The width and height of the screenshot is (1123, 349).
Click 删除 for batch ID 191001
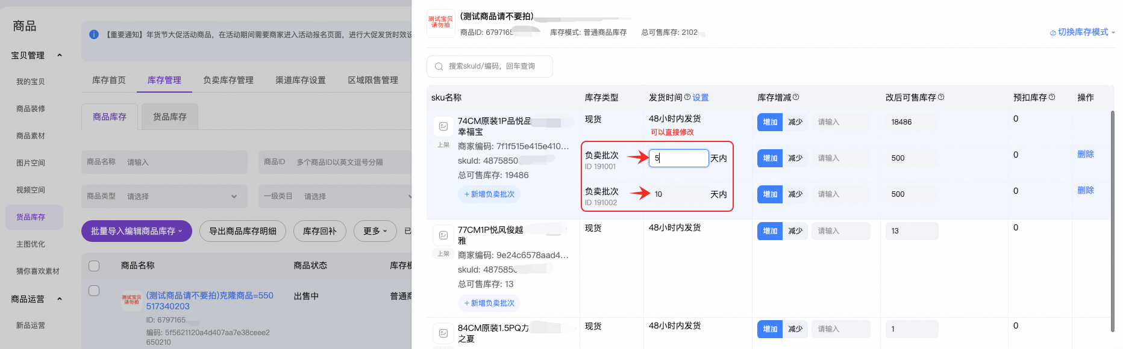1086,155
